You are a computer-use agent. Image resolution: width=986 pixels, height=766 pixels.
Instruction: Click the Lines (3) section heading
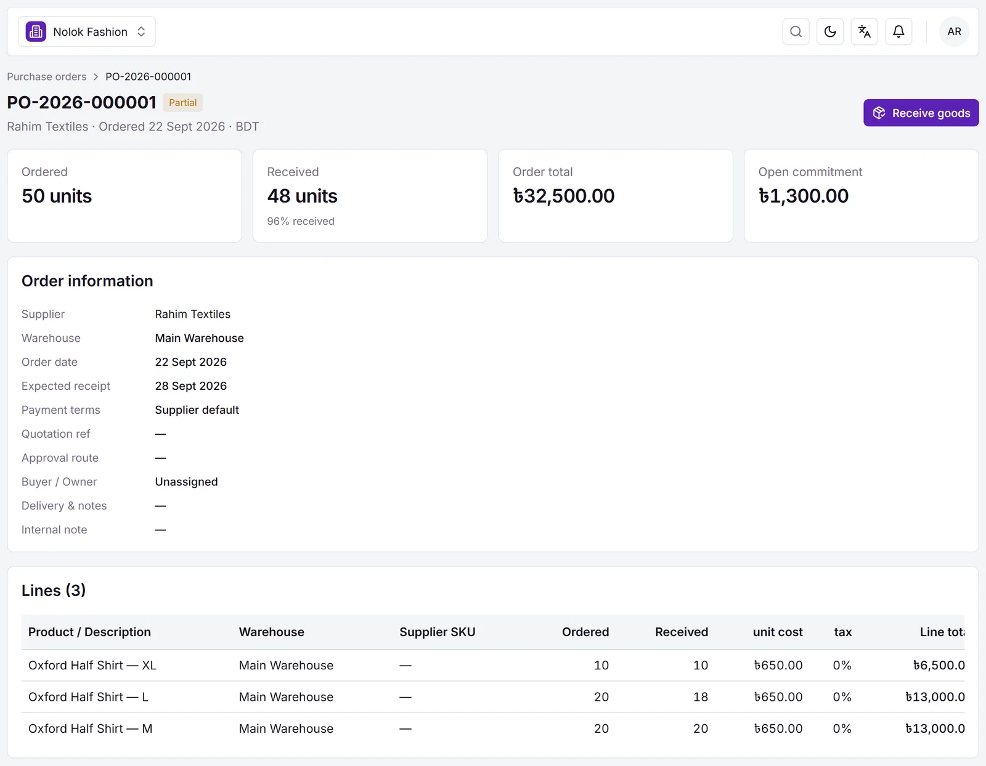[x=54, y=591]
